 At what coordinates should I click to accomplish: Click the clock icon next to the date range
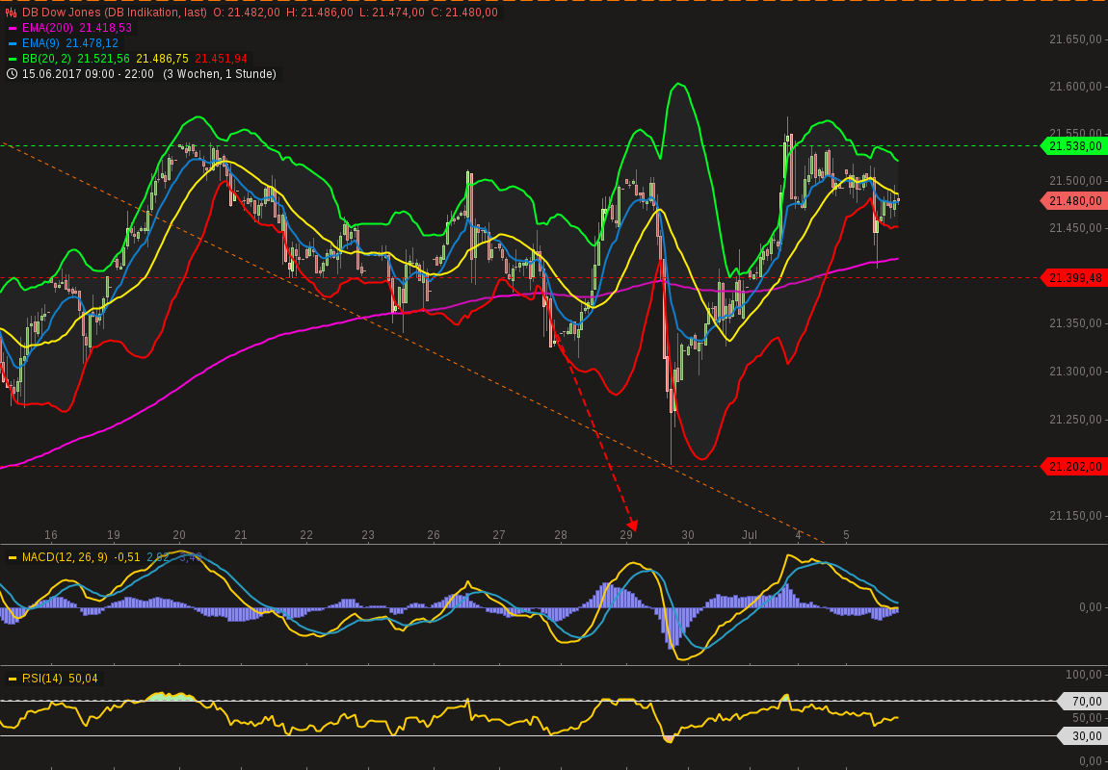(13, 74)
